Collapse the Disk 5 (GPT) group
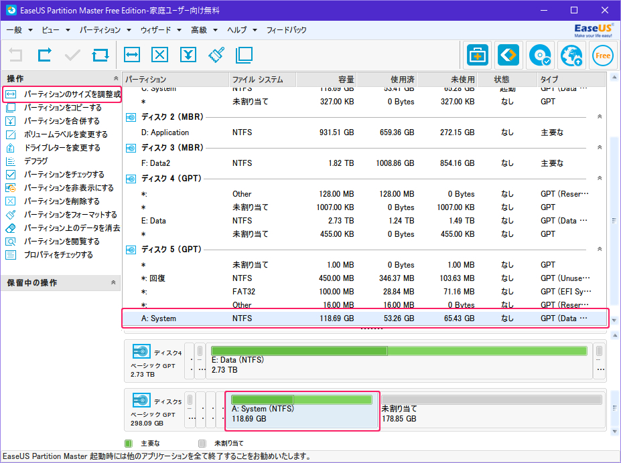621x463 pixels. click(x=600, y=249)
